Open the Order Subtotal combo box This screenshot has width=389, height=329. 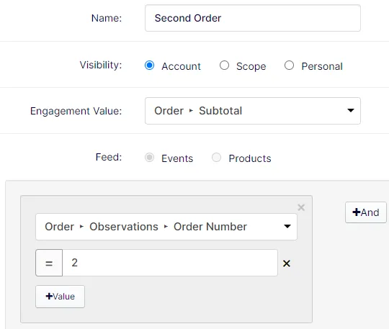pos(253,111)
